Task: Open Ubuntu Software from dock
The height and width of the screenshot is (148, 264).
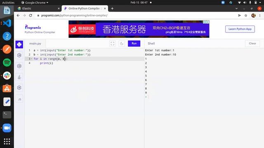Action: (x=7, y=88)
